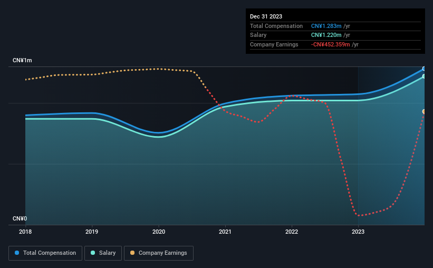Click the blue Total Compensation legend dot
Image resolution: width=433 pixels, height=268 pixels.
pos(17,253)
